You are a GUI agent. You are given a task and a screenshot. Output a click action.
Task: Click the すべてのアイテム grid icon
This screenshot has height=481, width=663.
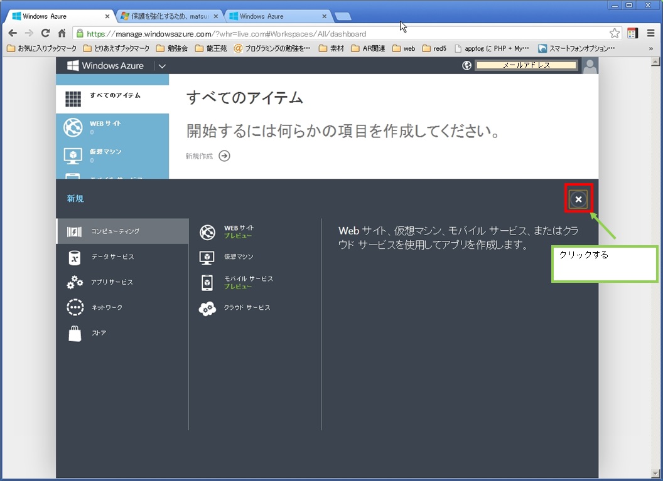coord(73,99)
